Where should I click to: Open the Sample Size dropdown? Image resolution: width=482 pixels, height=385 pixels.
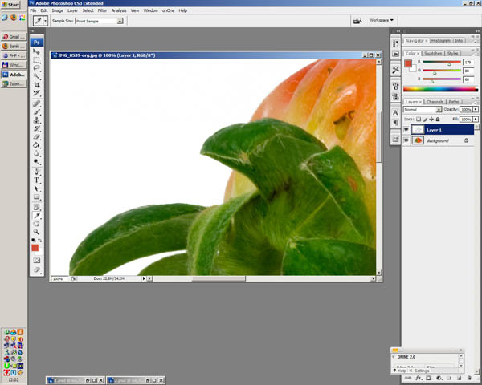tap(96, 22)
